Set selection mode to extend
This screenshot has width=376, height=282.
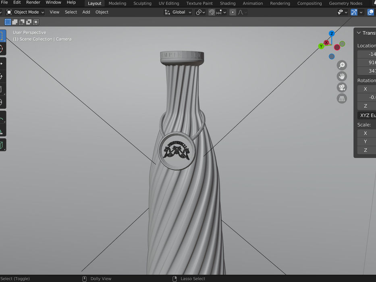[x=15, y=22]
